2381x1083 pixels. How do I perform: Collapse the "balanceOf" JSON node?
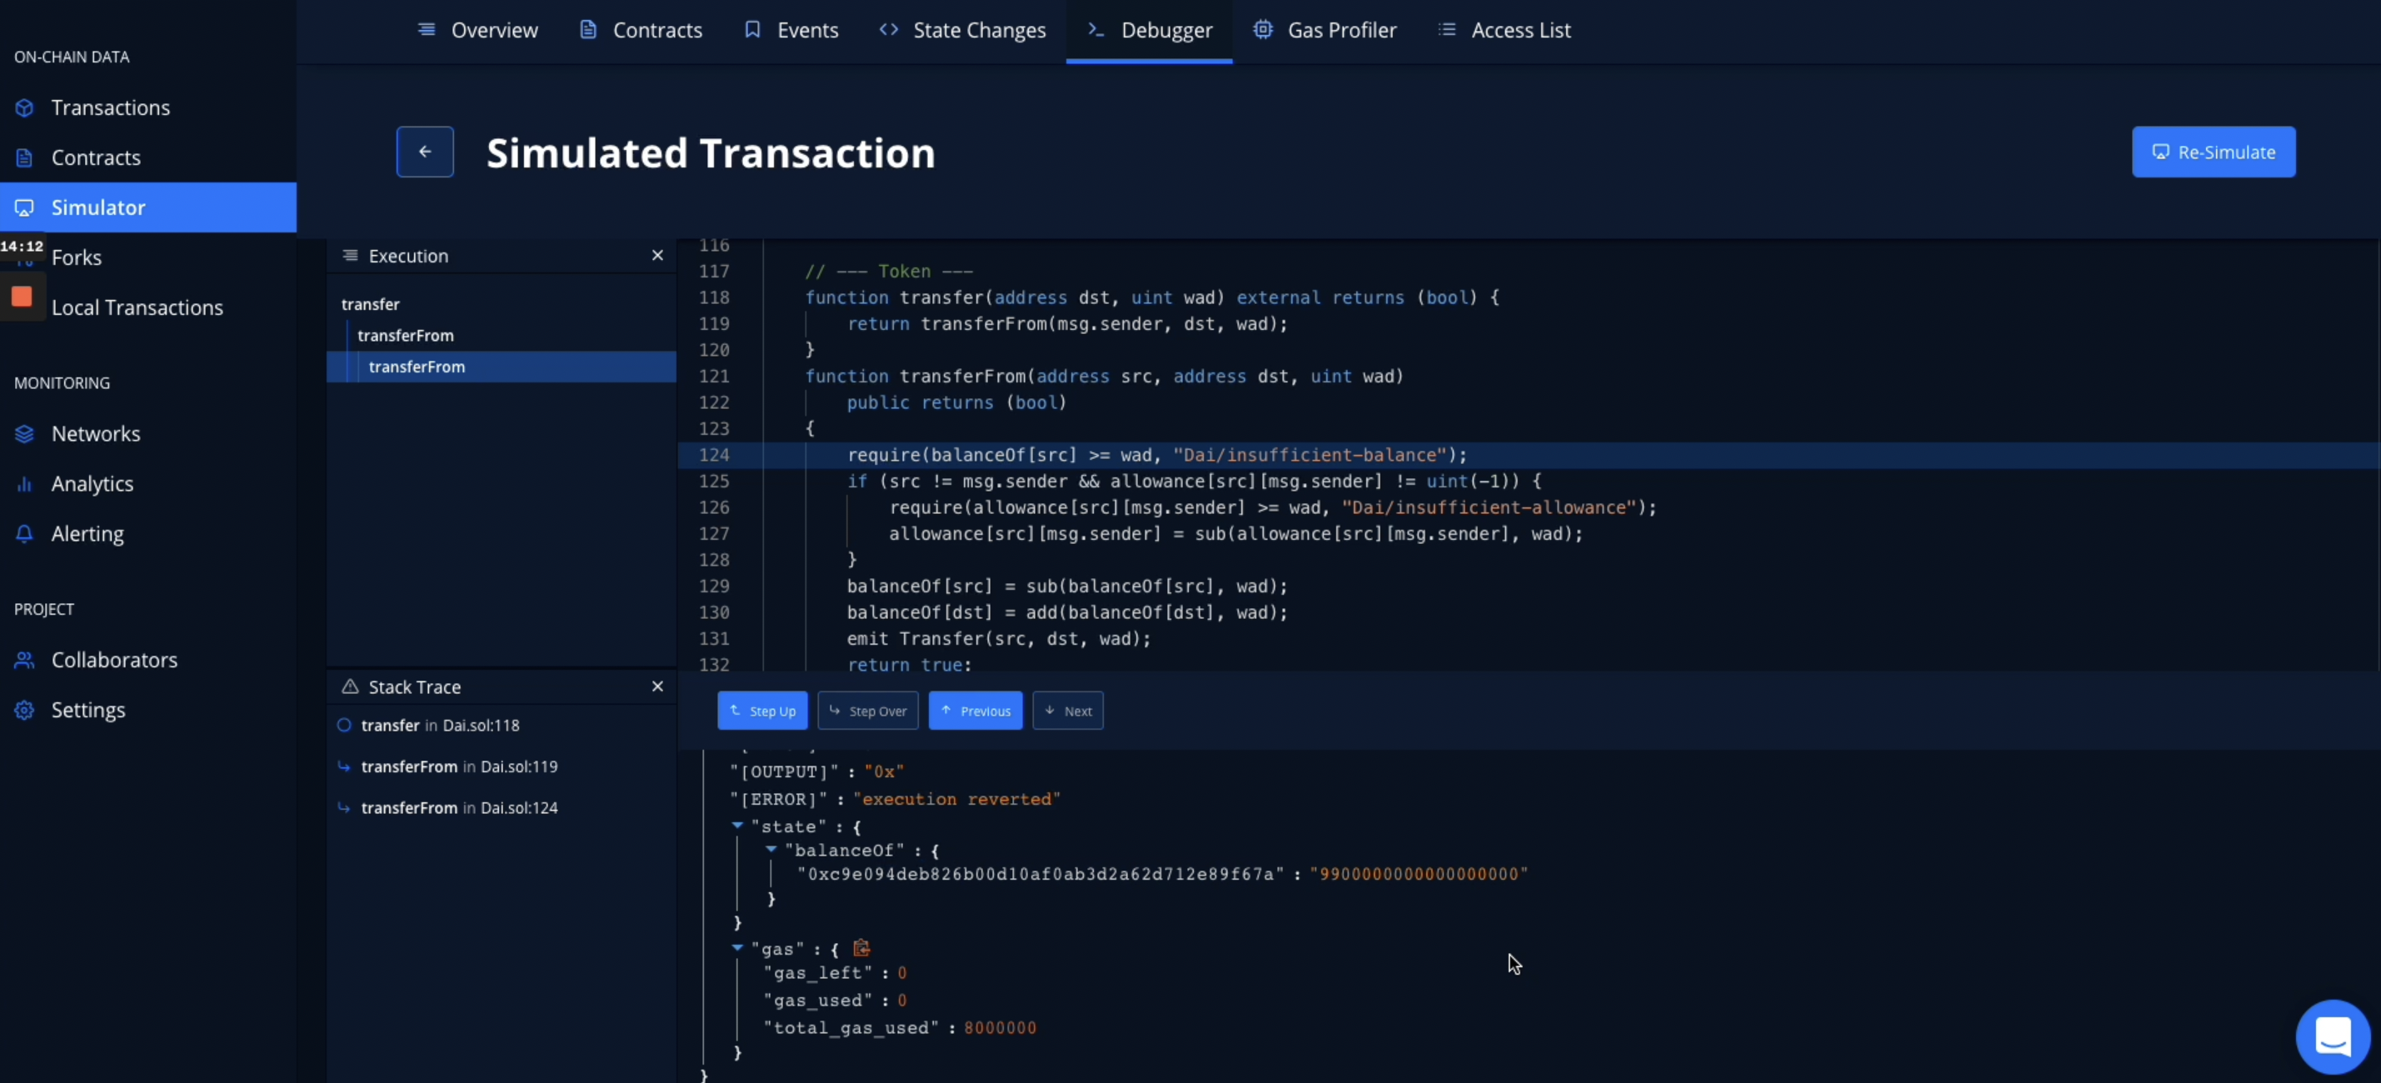click(x=771, y=849)
